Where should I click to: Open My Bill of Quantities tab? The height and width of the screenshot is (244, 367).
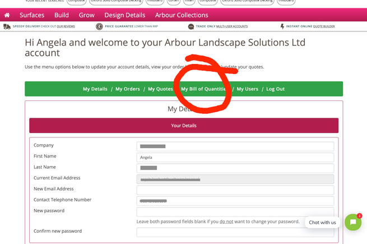[204, 89]
